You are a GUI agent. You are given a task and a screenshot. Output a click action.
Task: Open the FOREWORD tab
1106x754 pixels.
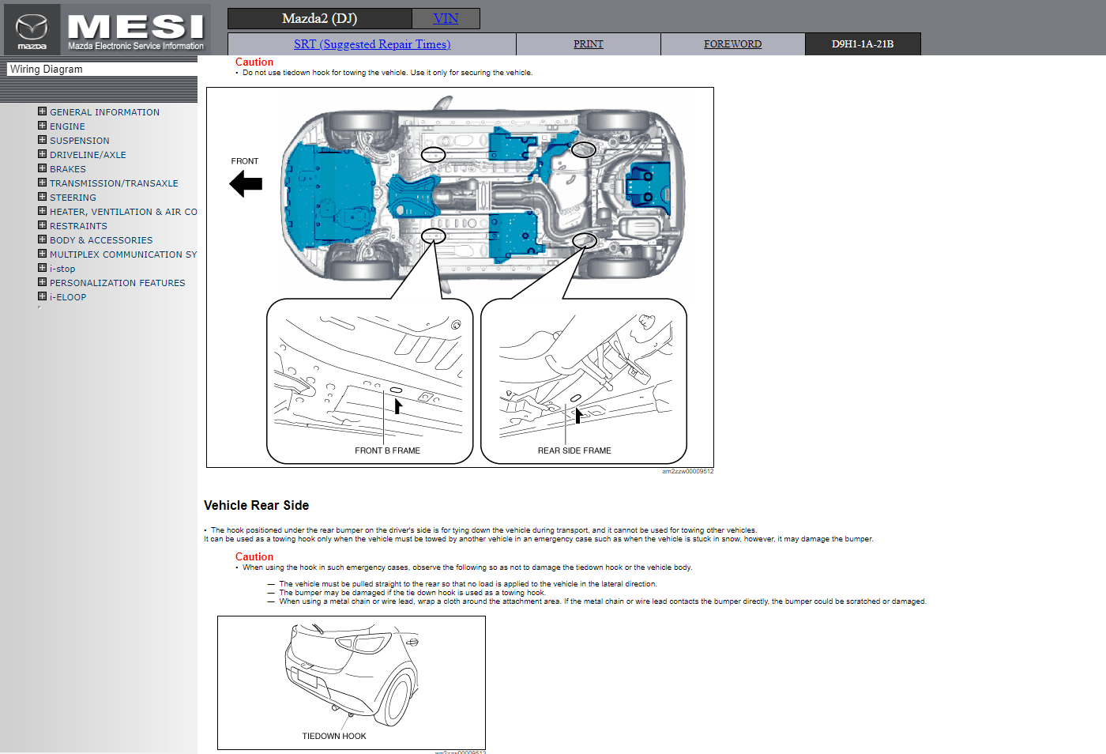(732, 44)
